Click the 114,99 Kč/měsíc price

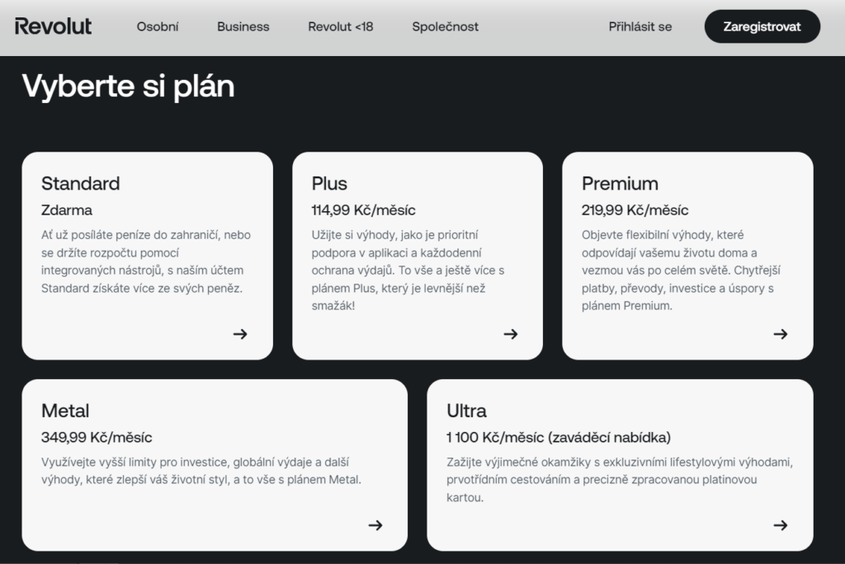click(363, 209)
